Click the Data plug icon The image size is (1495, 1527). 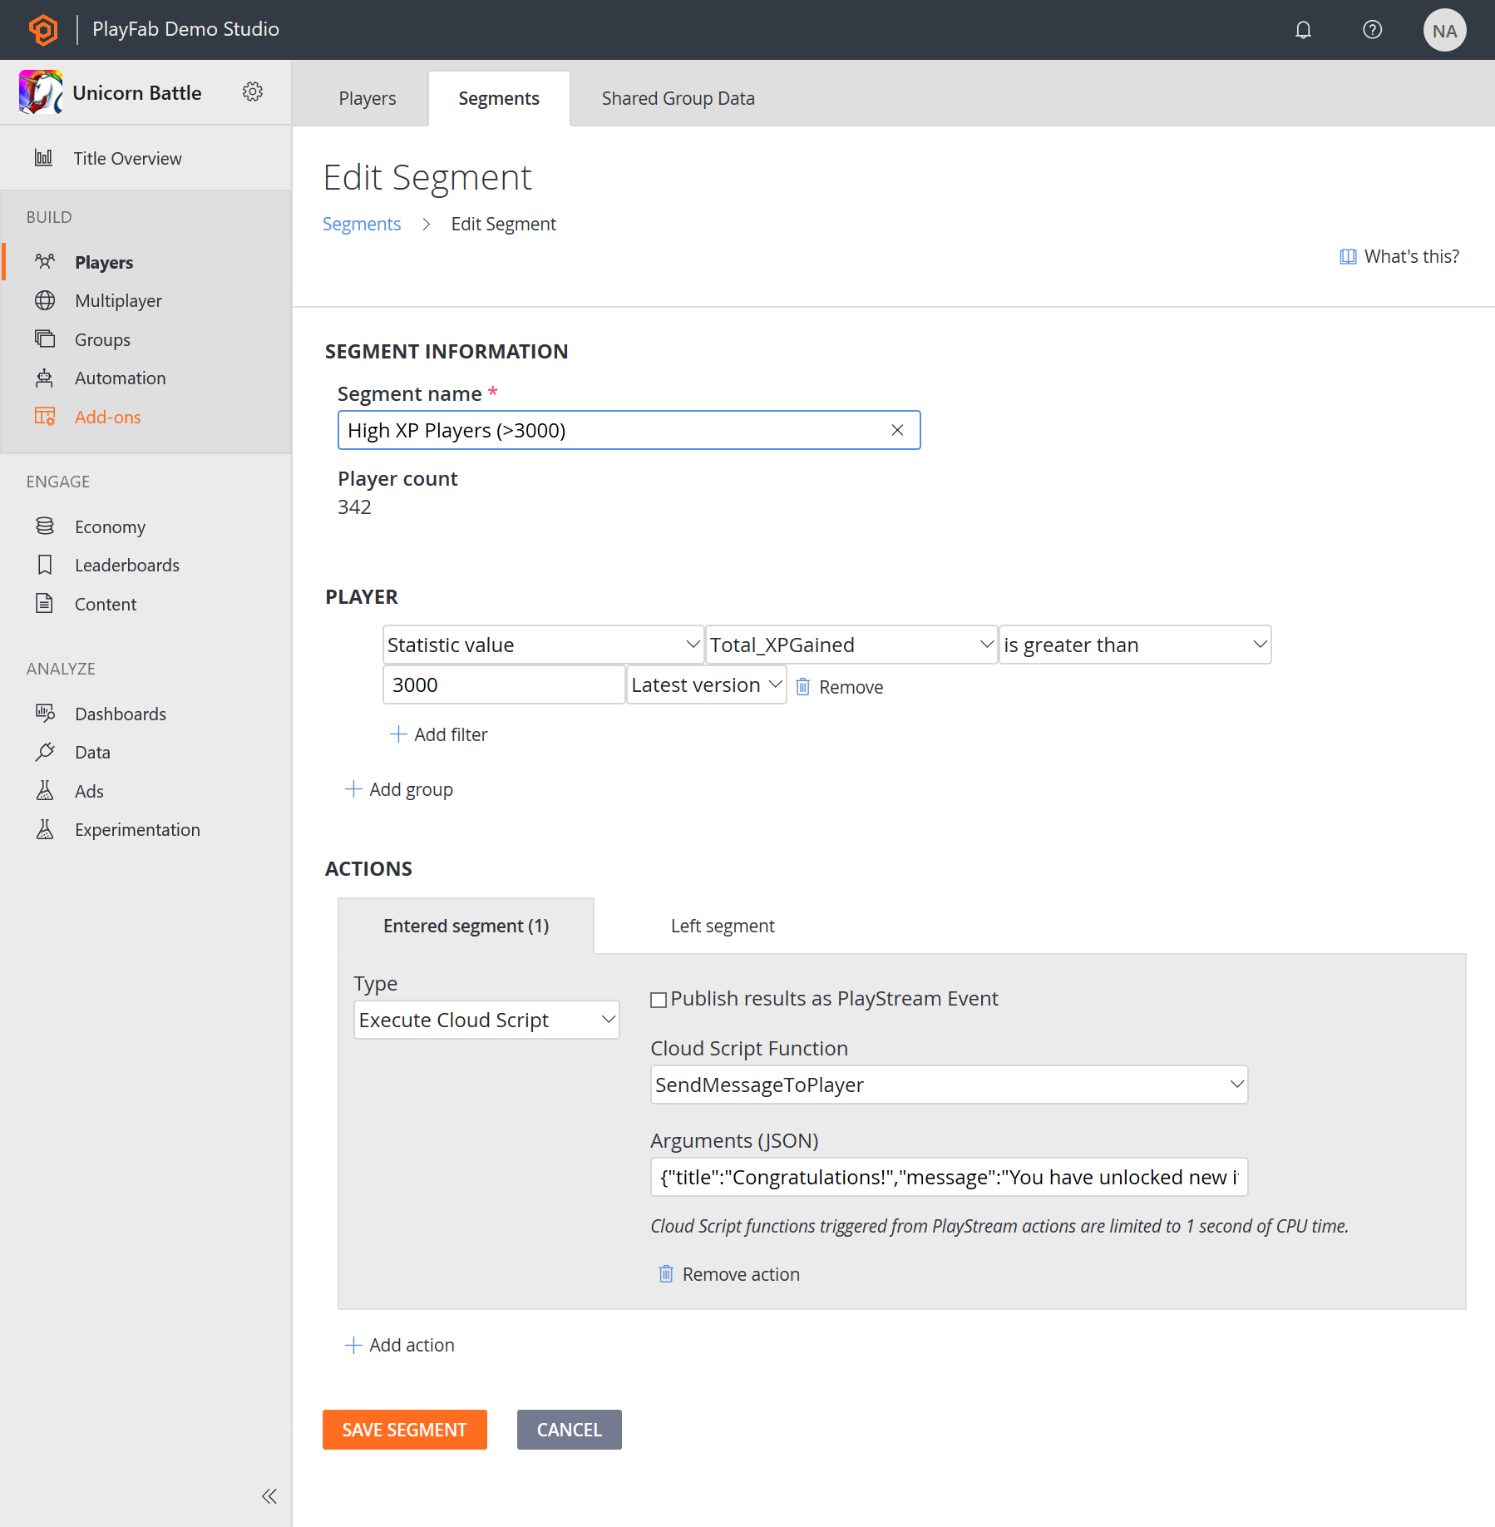click(45, 751)
